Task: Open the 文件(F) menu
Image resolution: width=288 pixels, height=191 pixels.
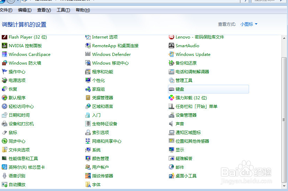Action: (x=6, y=10)
